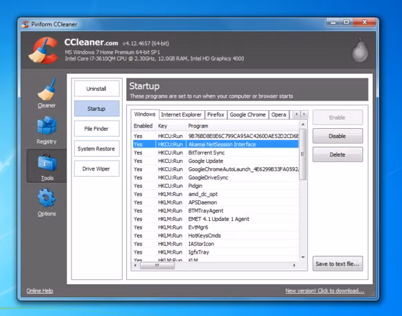This screenshot has height=316, width=402.
Task: Click the CCleaner logo in header
Action: pos(44,51)
